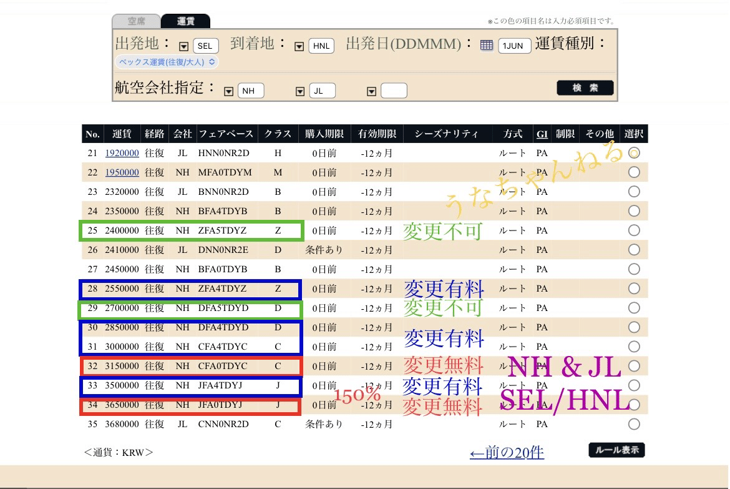Click the GI column header link
730x489 pixels.
click(x=542, y=134)
